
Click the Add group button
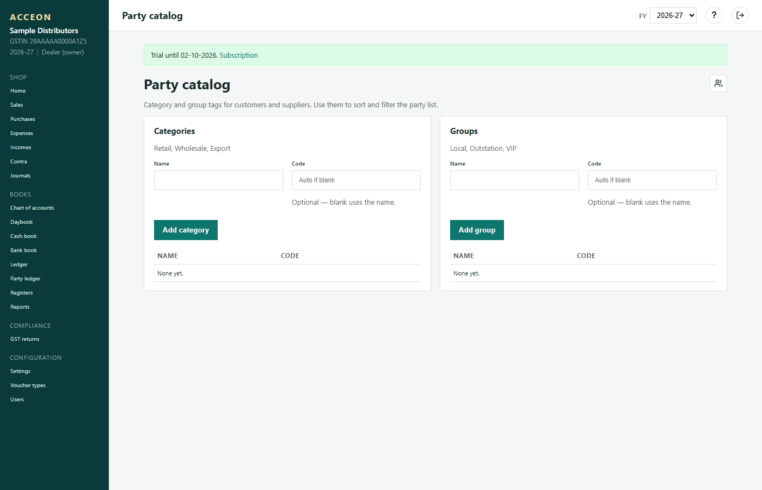tap(477, 230)
